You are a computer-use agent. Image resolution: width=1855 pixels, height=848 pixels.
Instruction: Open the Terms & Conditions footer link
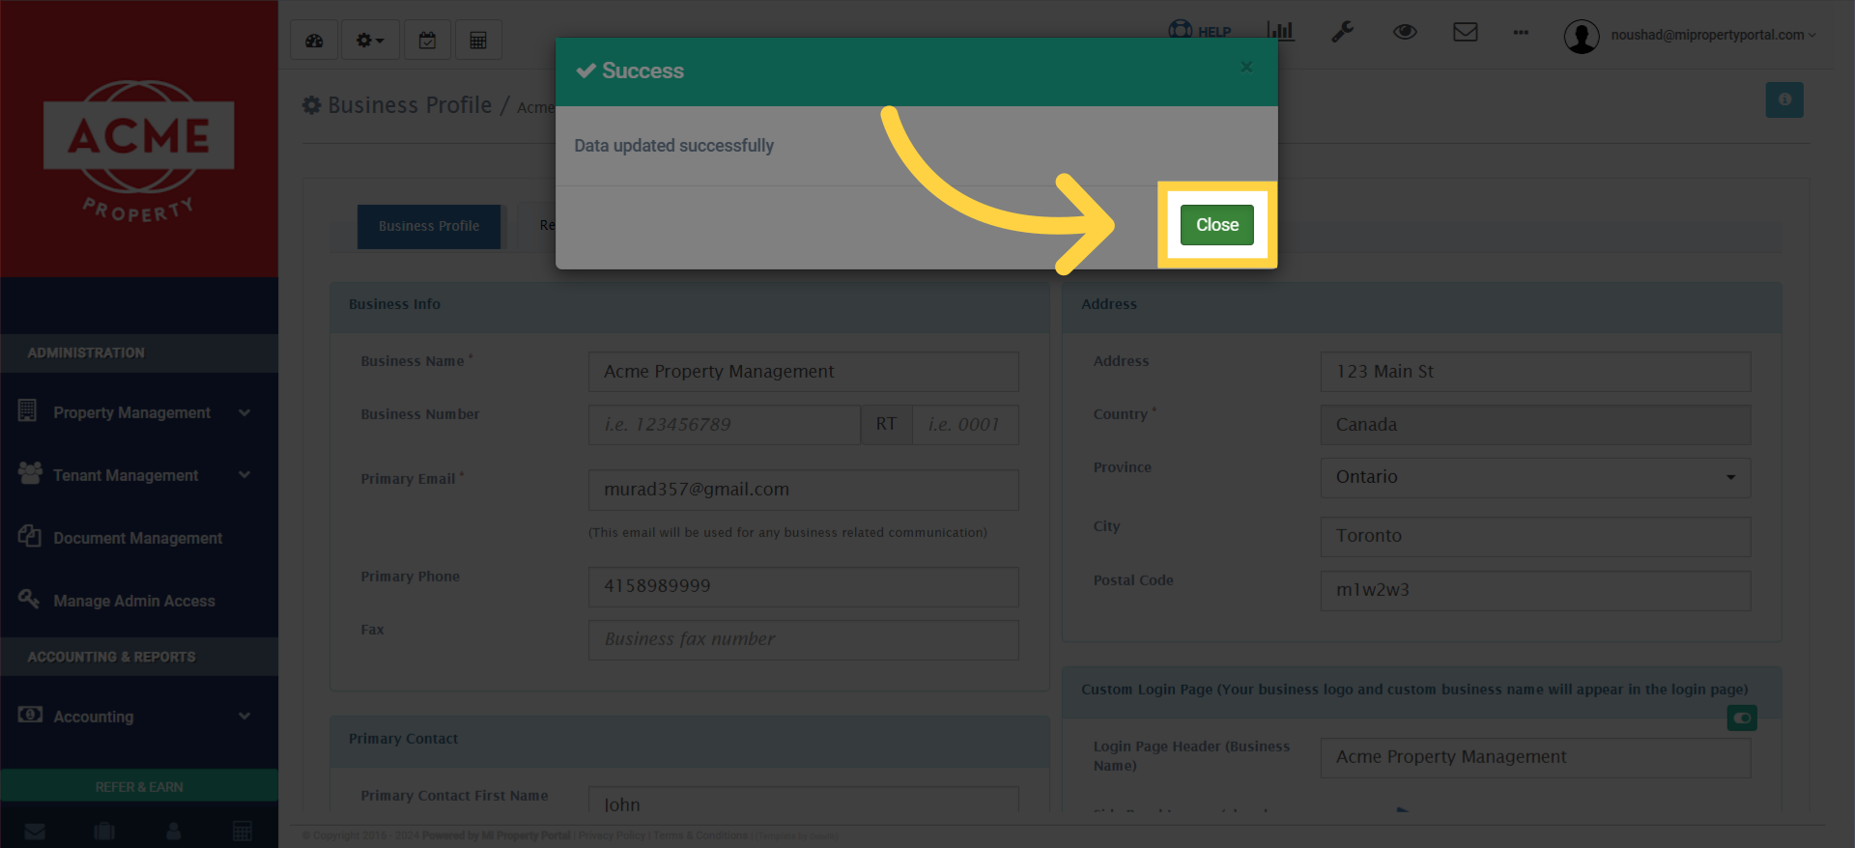tap(700, 835)
